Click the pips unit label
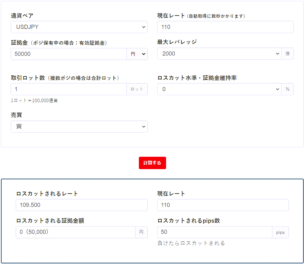 [x=280, y=232]
